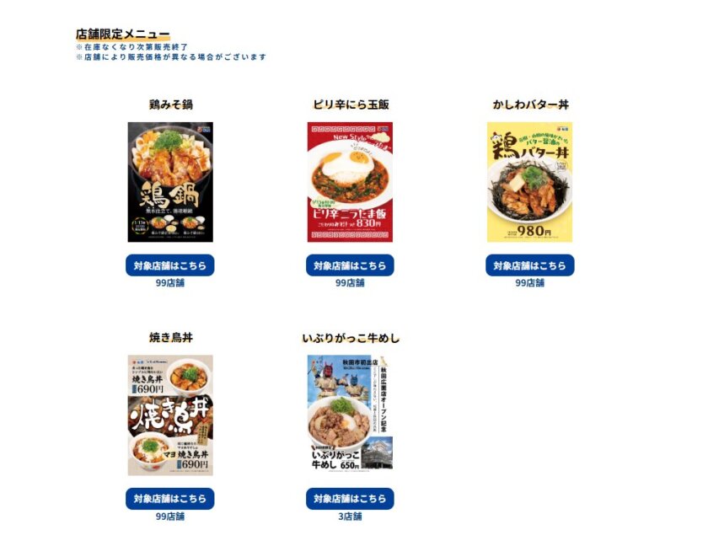This screenshot has height=546, width=708.
Task: Open the 鶏みそ鍋 poster image
Action: (x=170, y=182)
